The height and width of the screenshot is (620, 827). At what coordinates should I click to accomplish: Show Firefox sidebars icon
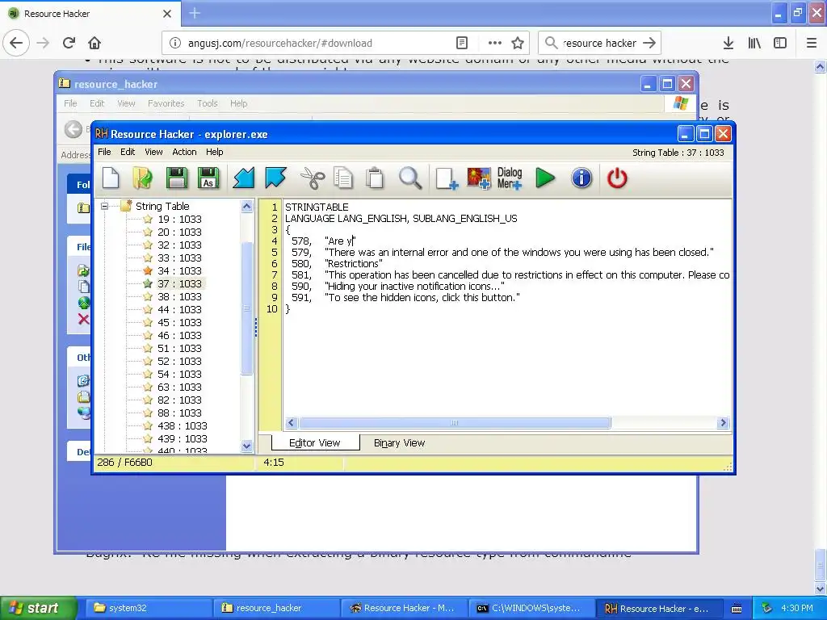click(780, 43)
